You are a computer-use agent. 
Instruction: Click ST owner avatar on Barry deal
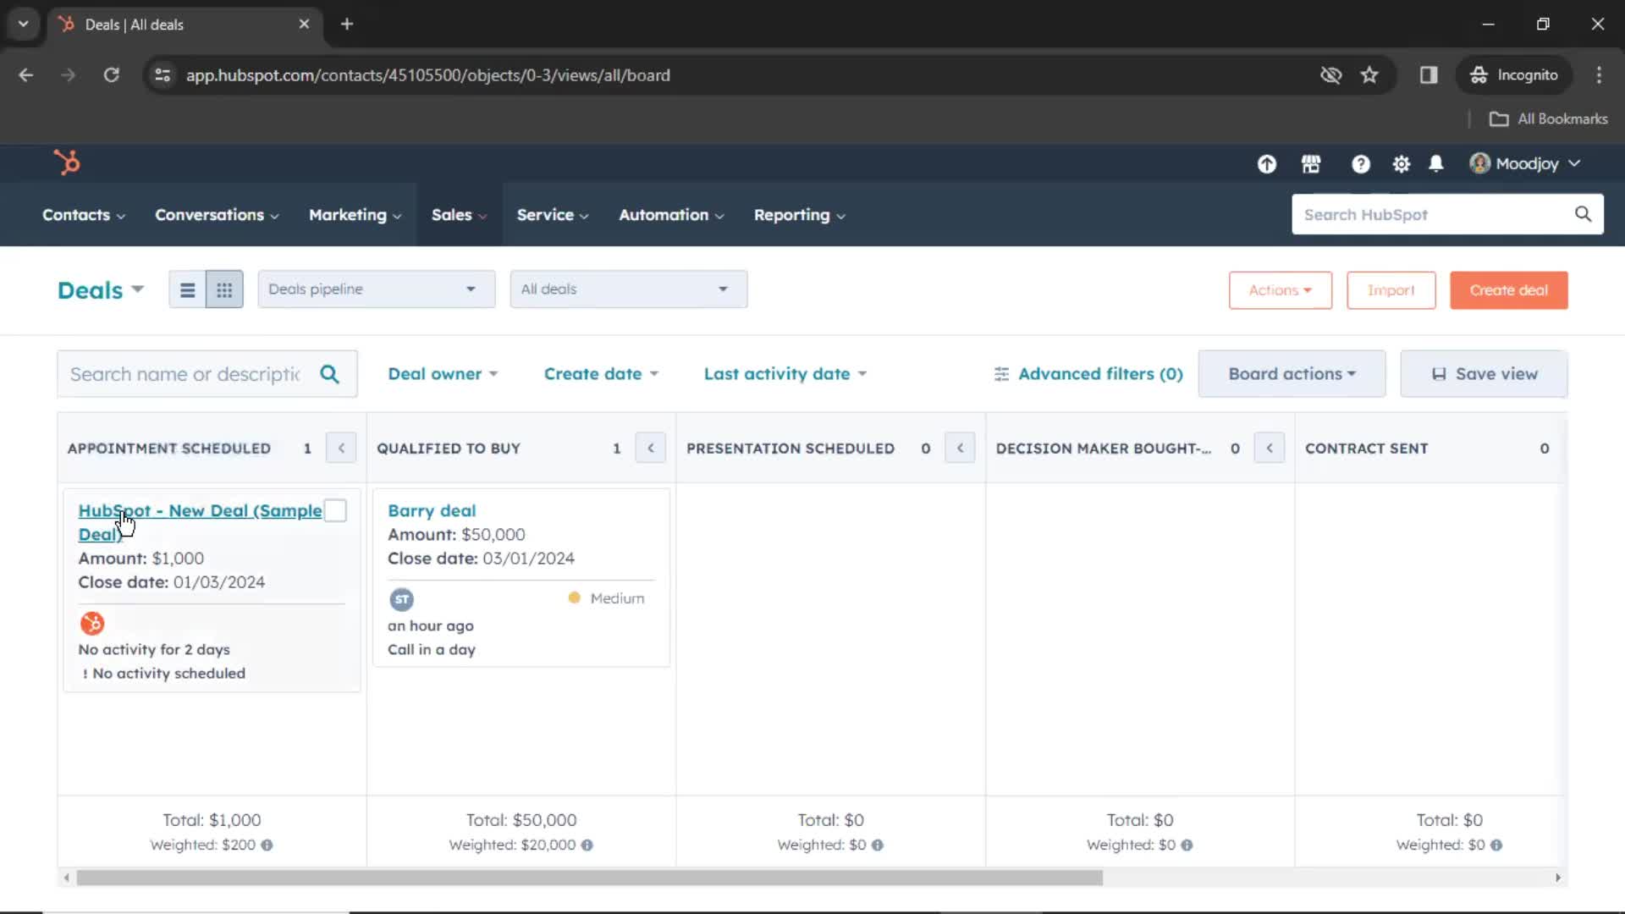click(x=402, y=599)
